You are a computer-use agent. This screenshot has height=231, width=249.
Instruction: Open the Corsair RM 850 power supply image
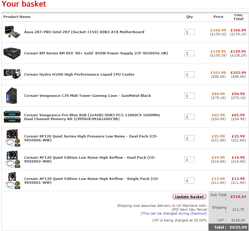[12, 53]
